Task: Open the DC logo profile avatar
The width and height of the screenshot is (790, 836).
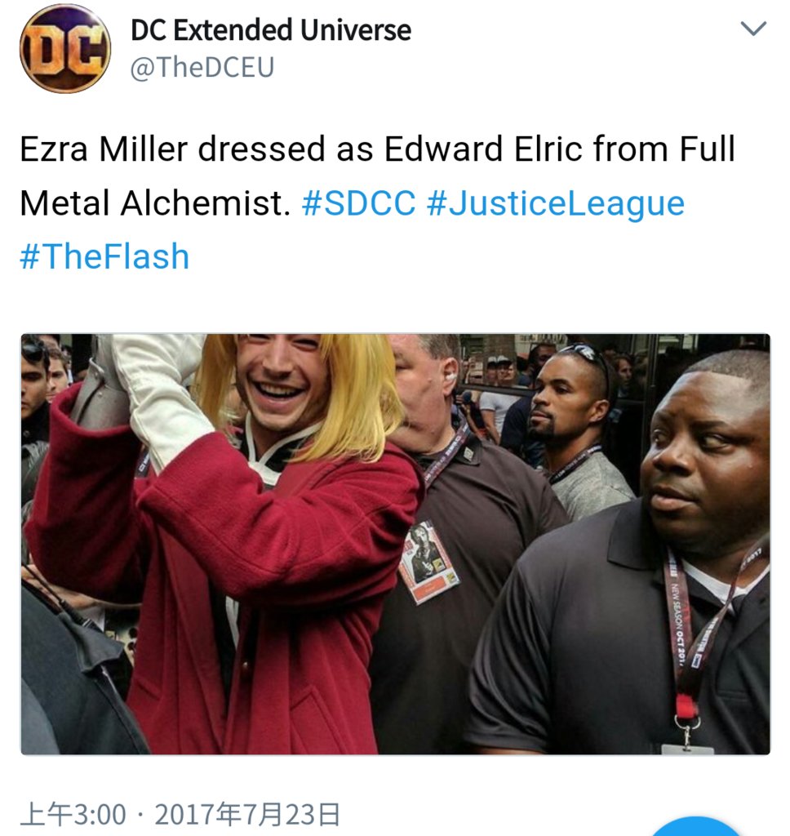Action: pos(65,48)
